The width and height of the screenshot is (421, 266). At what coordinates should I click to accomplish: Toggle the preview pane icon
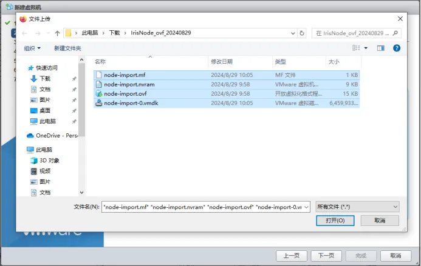click(x=381, y=48)
